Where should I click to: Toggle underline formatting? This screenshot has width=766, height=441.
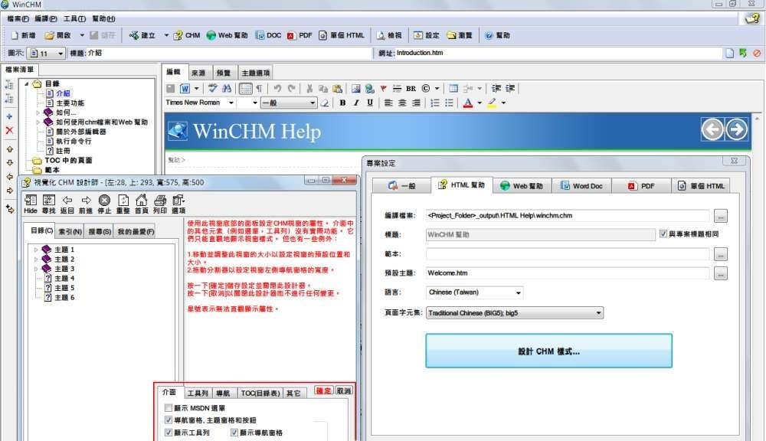[x=370, y=103]
